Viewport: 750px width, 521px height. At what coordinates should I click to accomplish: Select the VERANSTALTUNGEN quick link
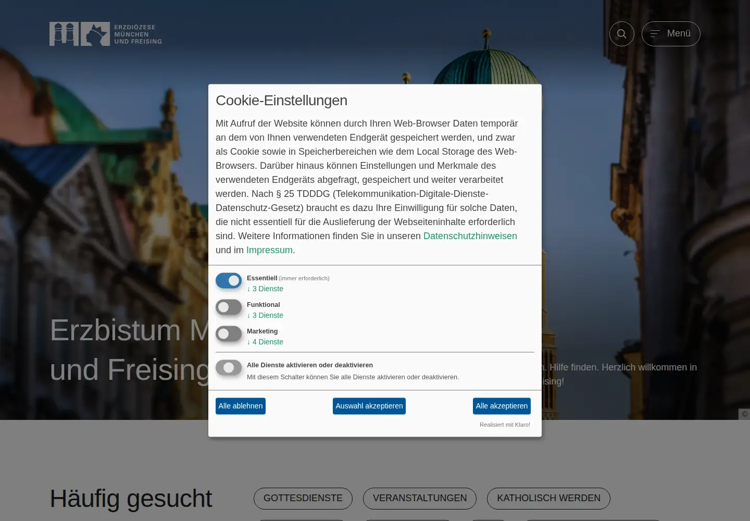click(x=420, y=498)
